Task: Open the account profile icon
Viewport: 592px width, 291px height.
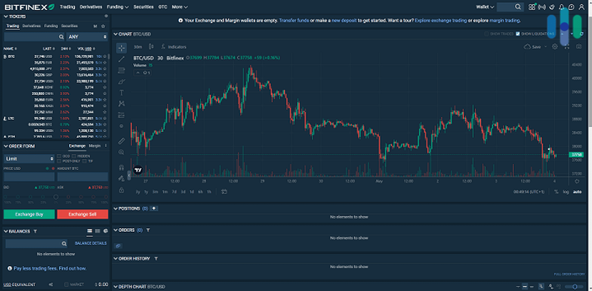Action: click(582, 7)
